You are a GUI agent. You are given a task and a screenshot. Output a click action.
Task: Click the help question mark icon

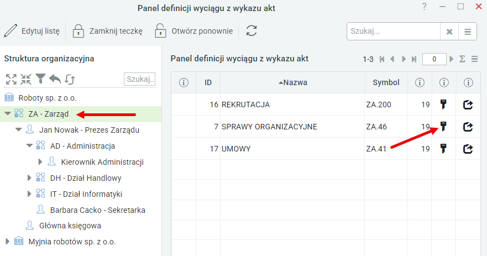(425, 7)
